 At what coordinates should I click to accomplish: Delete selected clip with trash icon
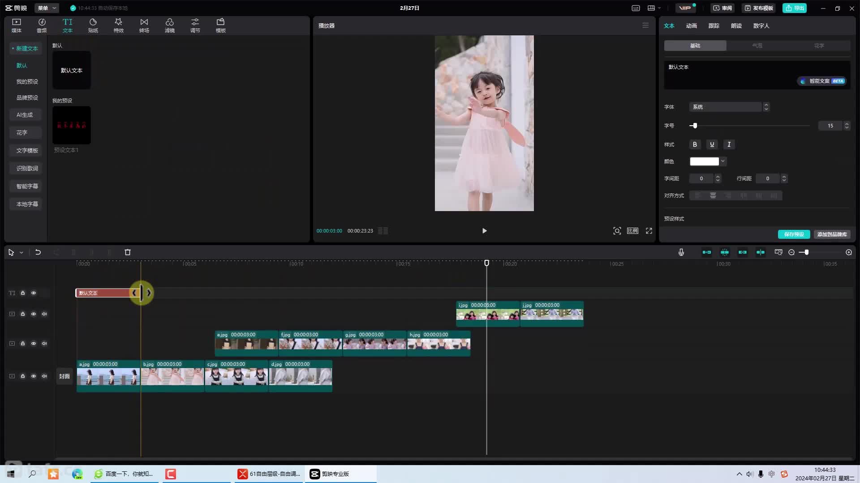coord(128,252)
